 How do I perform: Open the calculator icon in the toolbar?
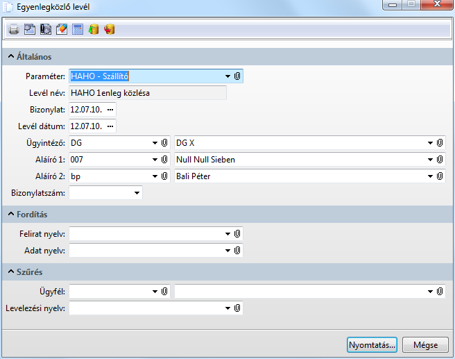click(78, 29)
